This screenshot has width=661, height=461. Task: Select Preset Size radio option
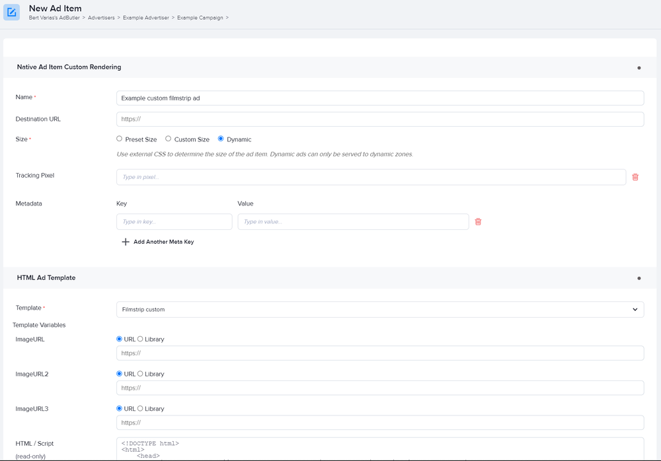coord(119,139)
